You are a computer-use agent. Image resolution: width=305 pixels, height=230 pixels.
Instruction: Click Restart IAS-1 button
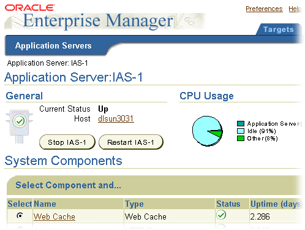click(131, 142)
